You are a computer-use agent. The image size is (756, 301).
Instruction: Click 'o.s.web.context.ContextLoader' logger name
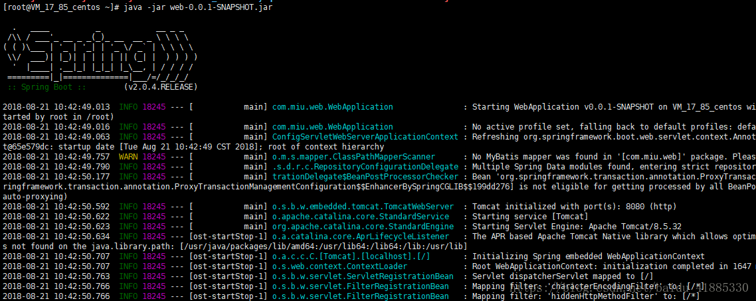[x=340, y=266]
